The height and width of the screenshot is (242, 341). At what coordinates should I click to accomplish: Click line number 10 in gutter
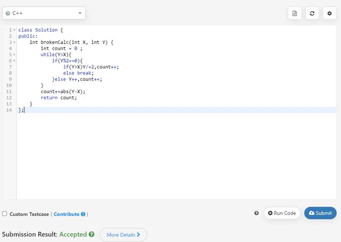pyautogui.click(x=9, y=85)
